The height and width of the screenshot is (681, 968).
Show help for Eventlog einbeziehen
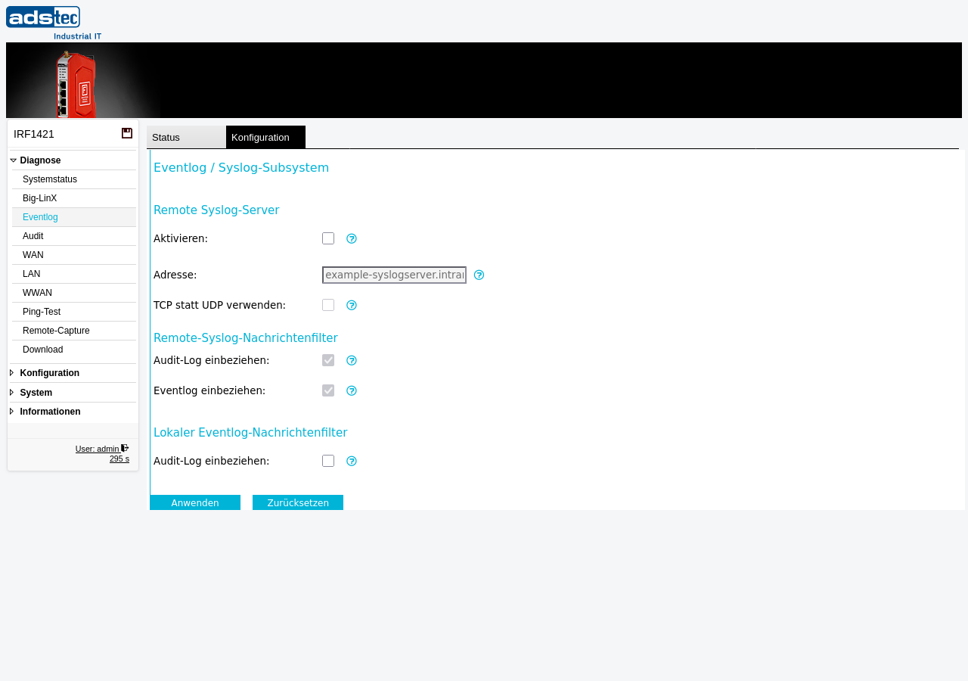coord(352,390)
